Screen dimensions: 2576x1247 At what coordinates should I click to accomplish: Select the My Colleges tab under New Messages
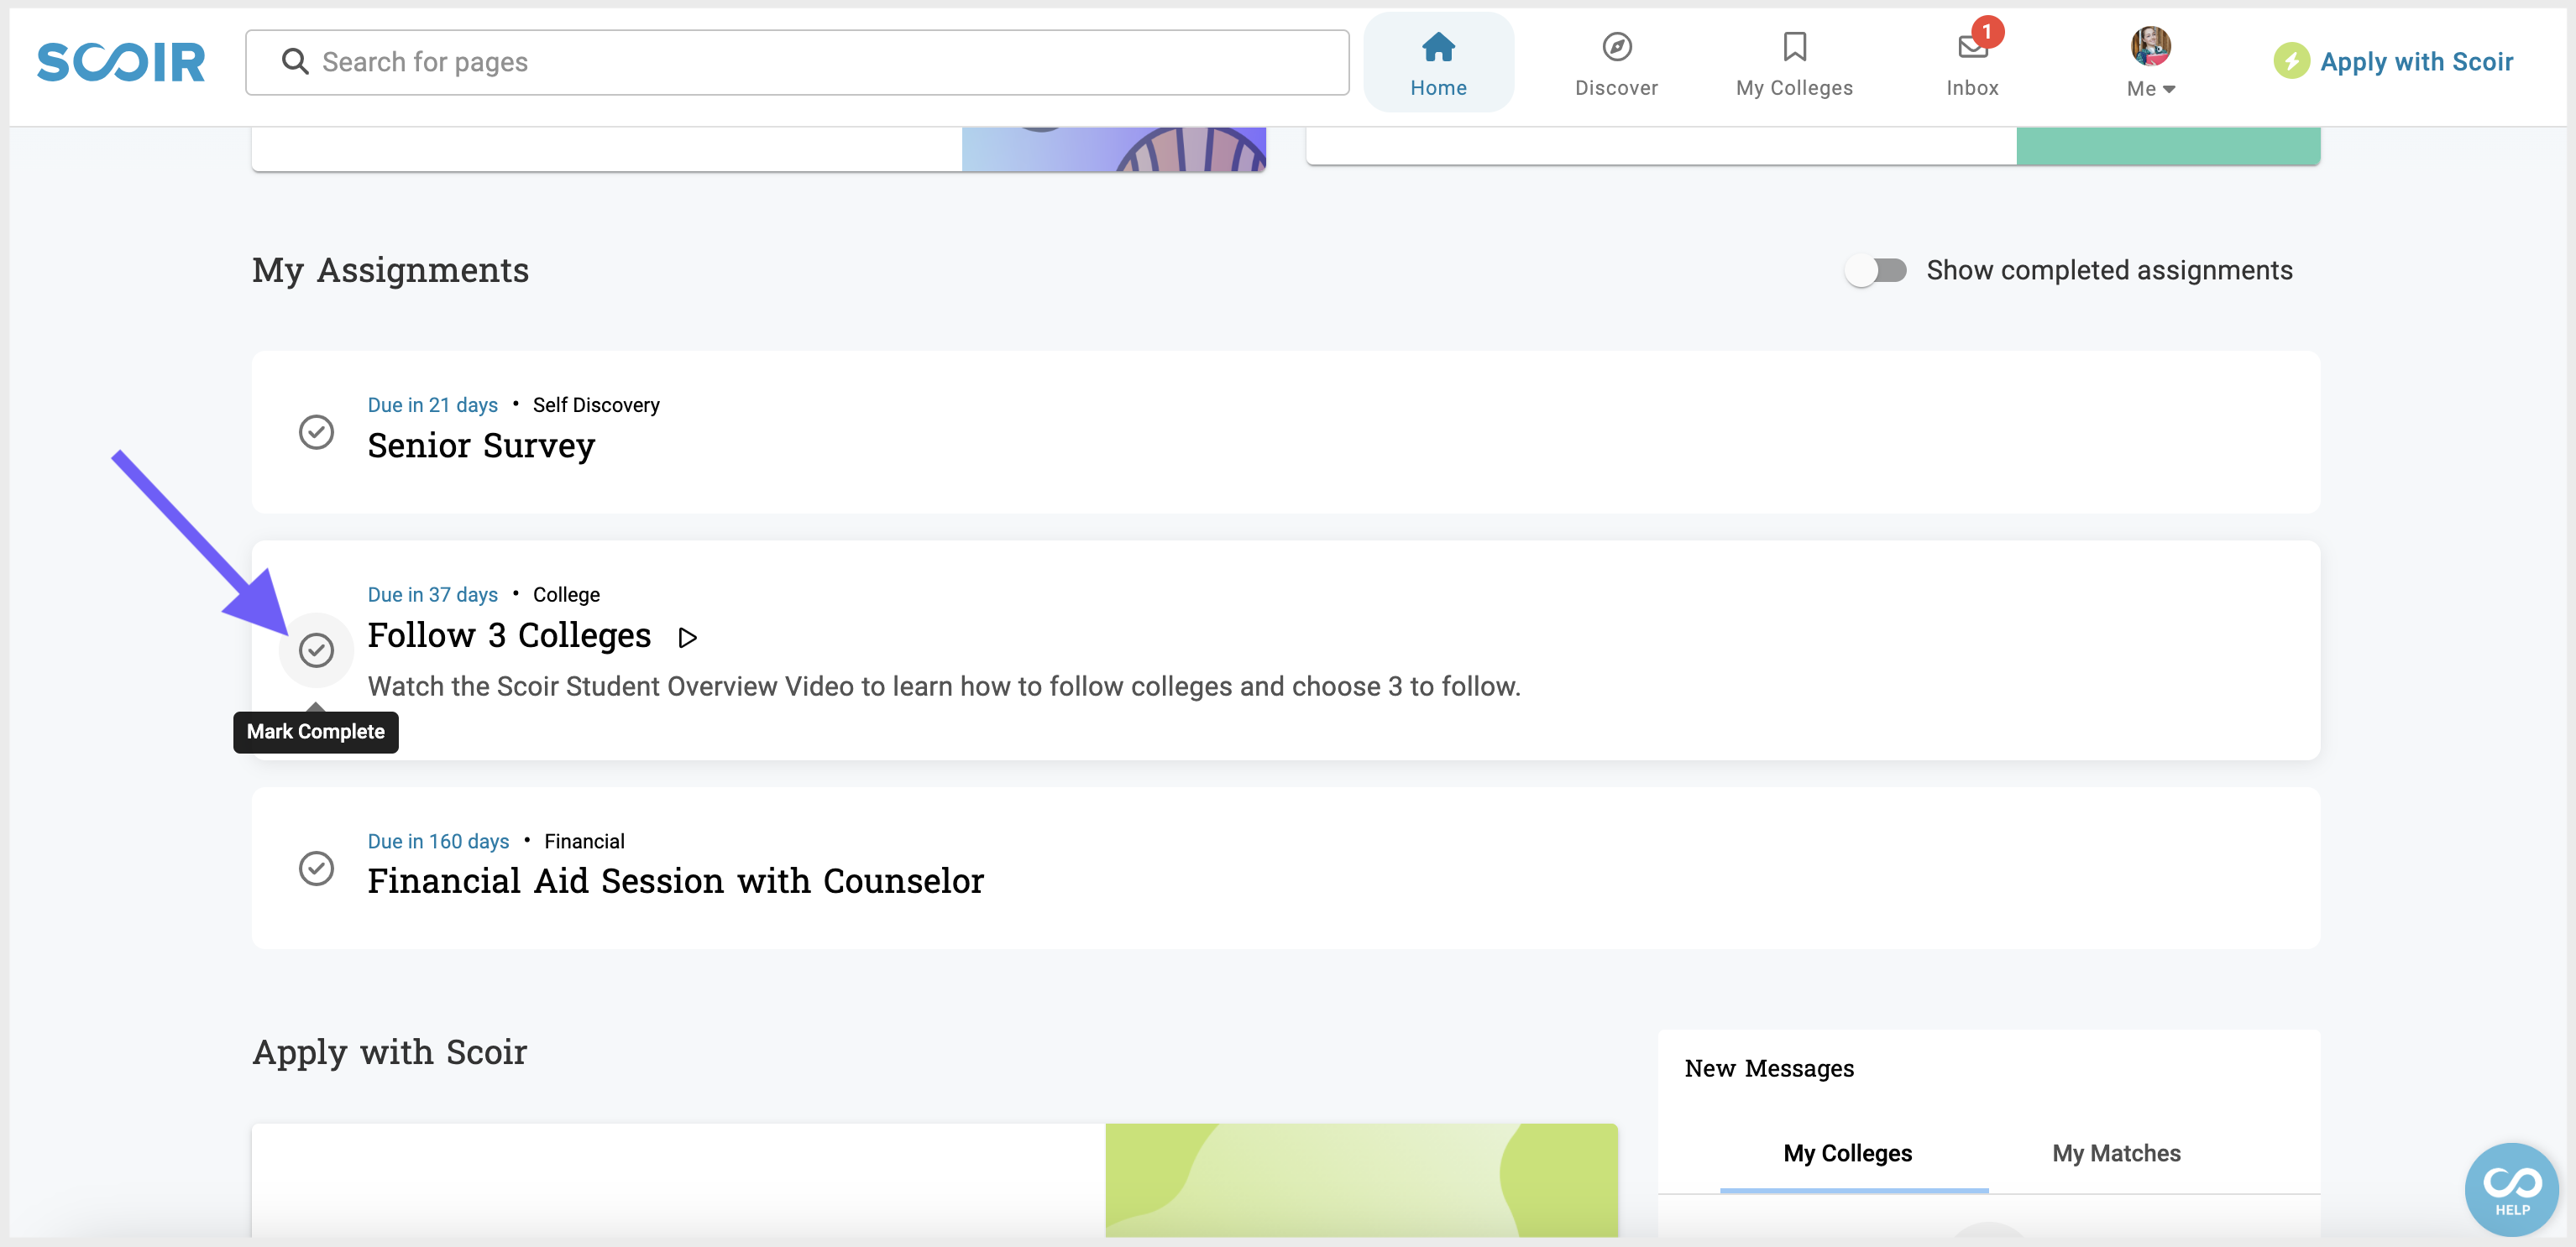click(x=1846, y=1153)
